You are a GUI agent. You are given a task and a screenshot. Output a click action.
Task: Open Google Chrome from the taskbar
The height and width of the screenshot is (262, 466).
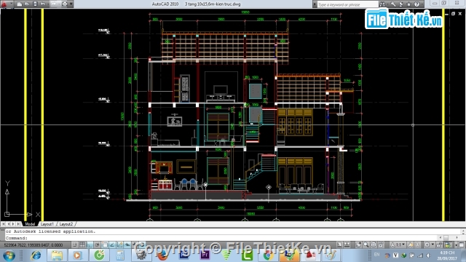[268, 255]
